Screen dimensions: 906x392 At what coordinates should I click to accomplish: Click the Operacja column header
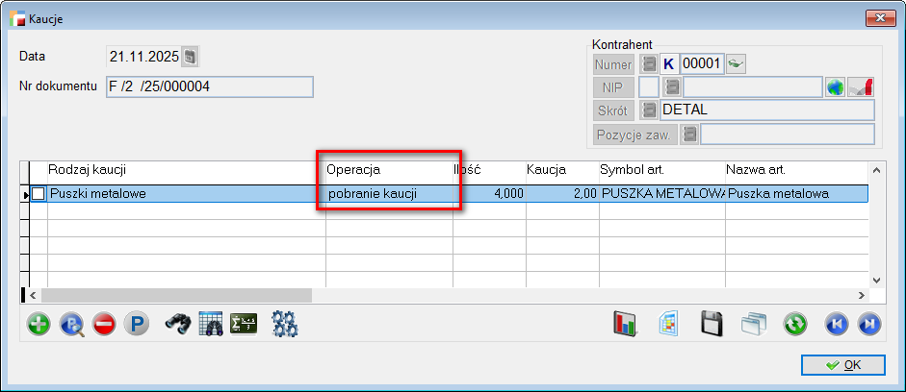point(388,170)
